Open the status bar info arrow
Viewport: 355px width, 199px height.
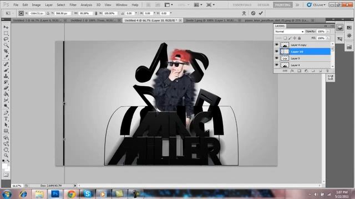tap(75, 186)
